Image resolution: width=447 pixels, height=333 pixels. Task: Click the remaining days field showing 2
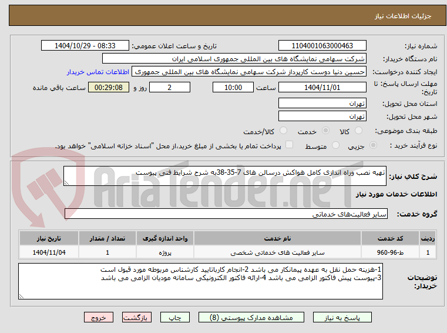(170, 88)
